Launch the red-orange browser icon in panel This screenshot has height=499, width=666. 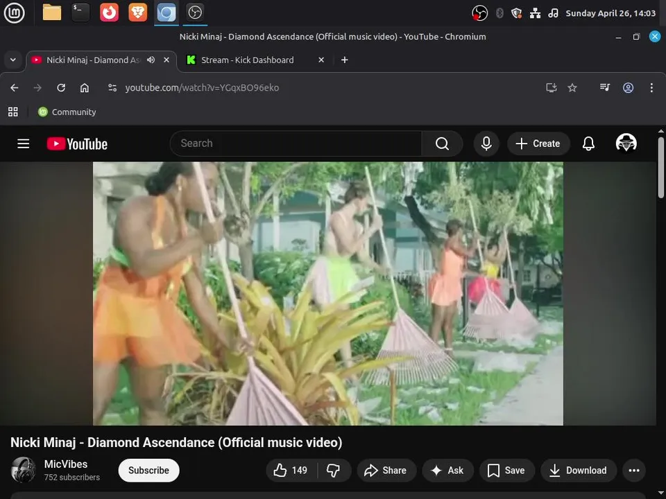coord(109,12)
